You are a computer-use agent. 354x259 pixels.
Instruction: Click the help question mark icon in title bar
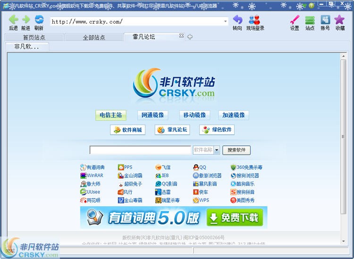312,5
